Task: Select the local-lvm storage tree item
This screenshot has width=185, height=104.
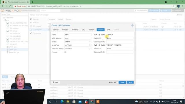Action: tap(13, 52)
